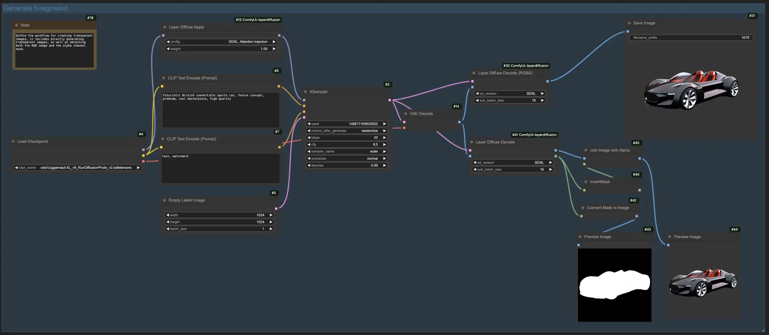Toggle collapse of Empty Latent Image node

pyautogui.click(x=164, y=200)
